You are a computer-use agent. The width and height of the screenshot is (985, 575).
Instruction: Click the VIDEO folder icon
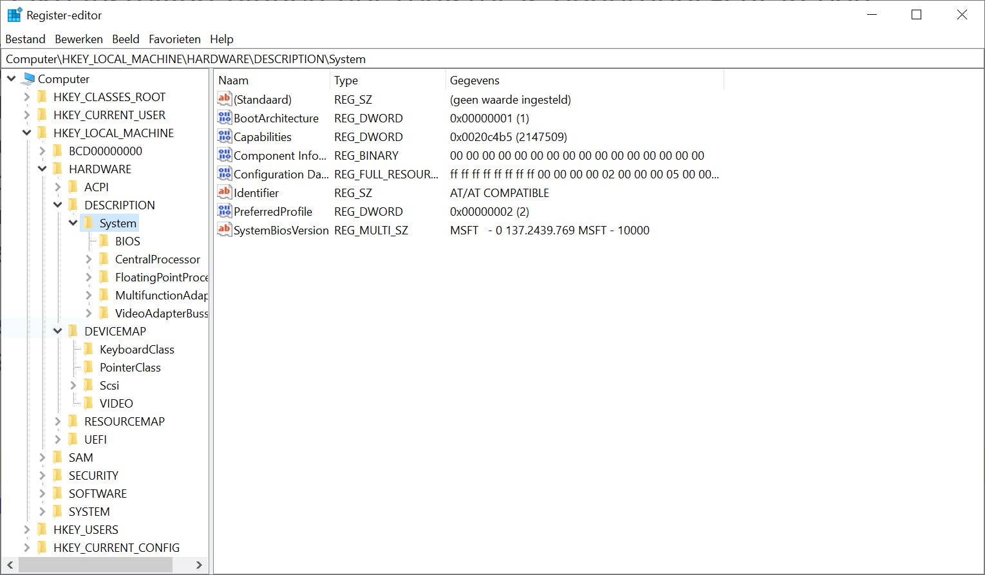click(89, 403)
